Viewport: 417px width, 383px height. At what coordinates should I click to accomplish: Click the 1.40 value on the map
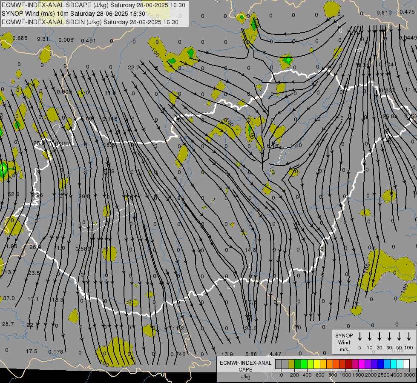(x=296, y=145)
